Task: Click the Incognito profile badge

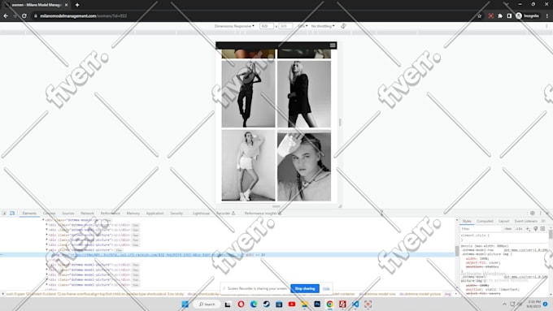Action: point(528,16)
